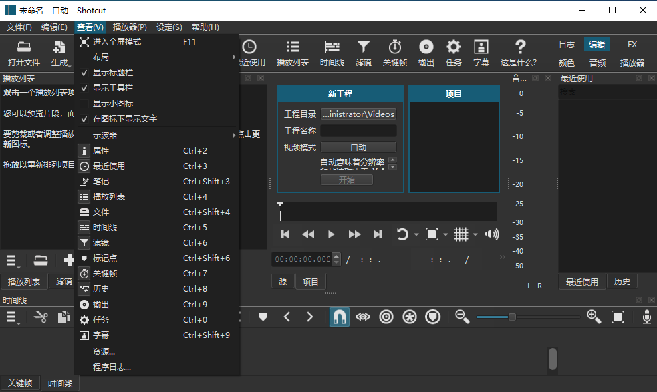Expand the 布局 submenu

tap(157, 57)
